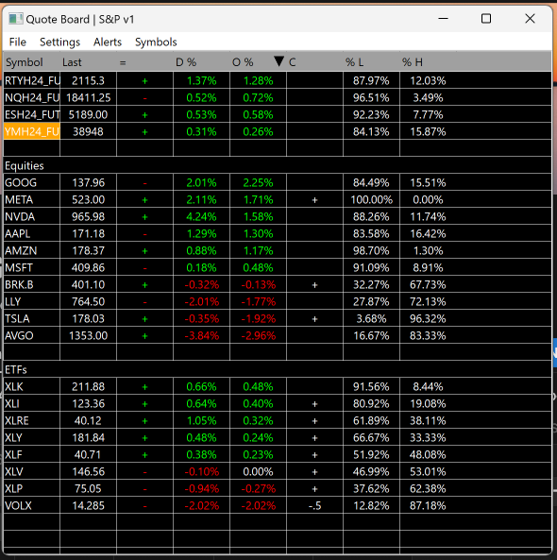Select the MSFT symbol cell
The width and height of the screenshot is (557, 560).
tap(32, 267)
